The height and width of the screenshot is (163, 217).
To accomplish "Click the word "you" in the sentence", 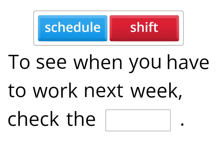I will [145, 63].
